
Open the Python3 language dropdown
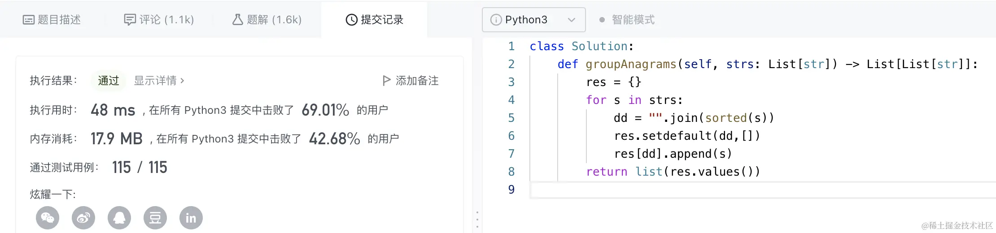coord(533,20)
